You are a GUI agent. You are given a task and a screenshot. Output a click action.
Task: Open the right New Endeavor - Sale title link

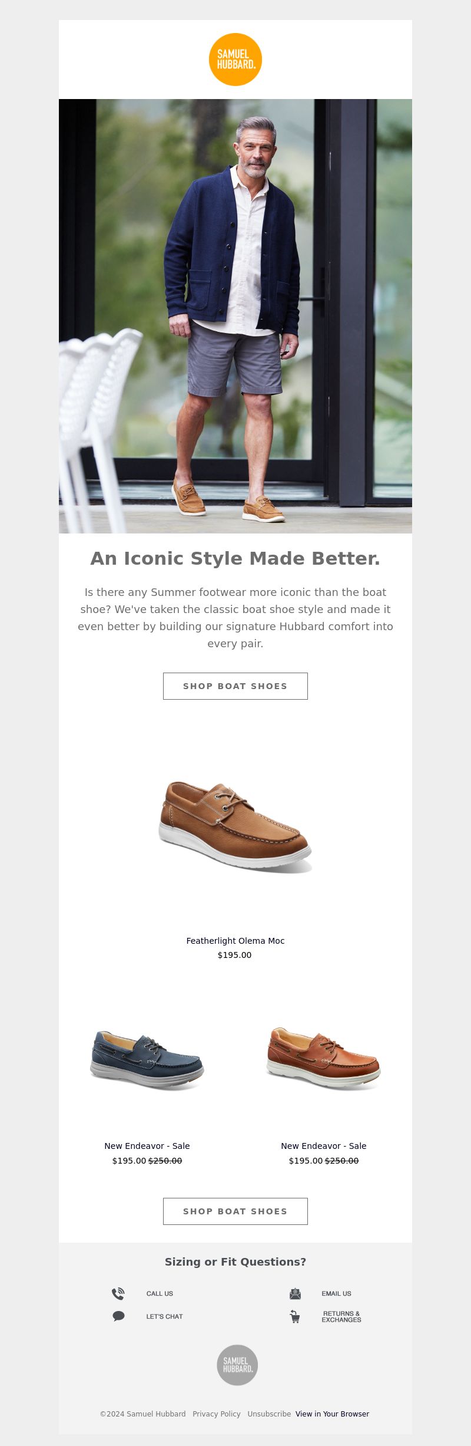pyautogui.click(x=324, y=1146)
